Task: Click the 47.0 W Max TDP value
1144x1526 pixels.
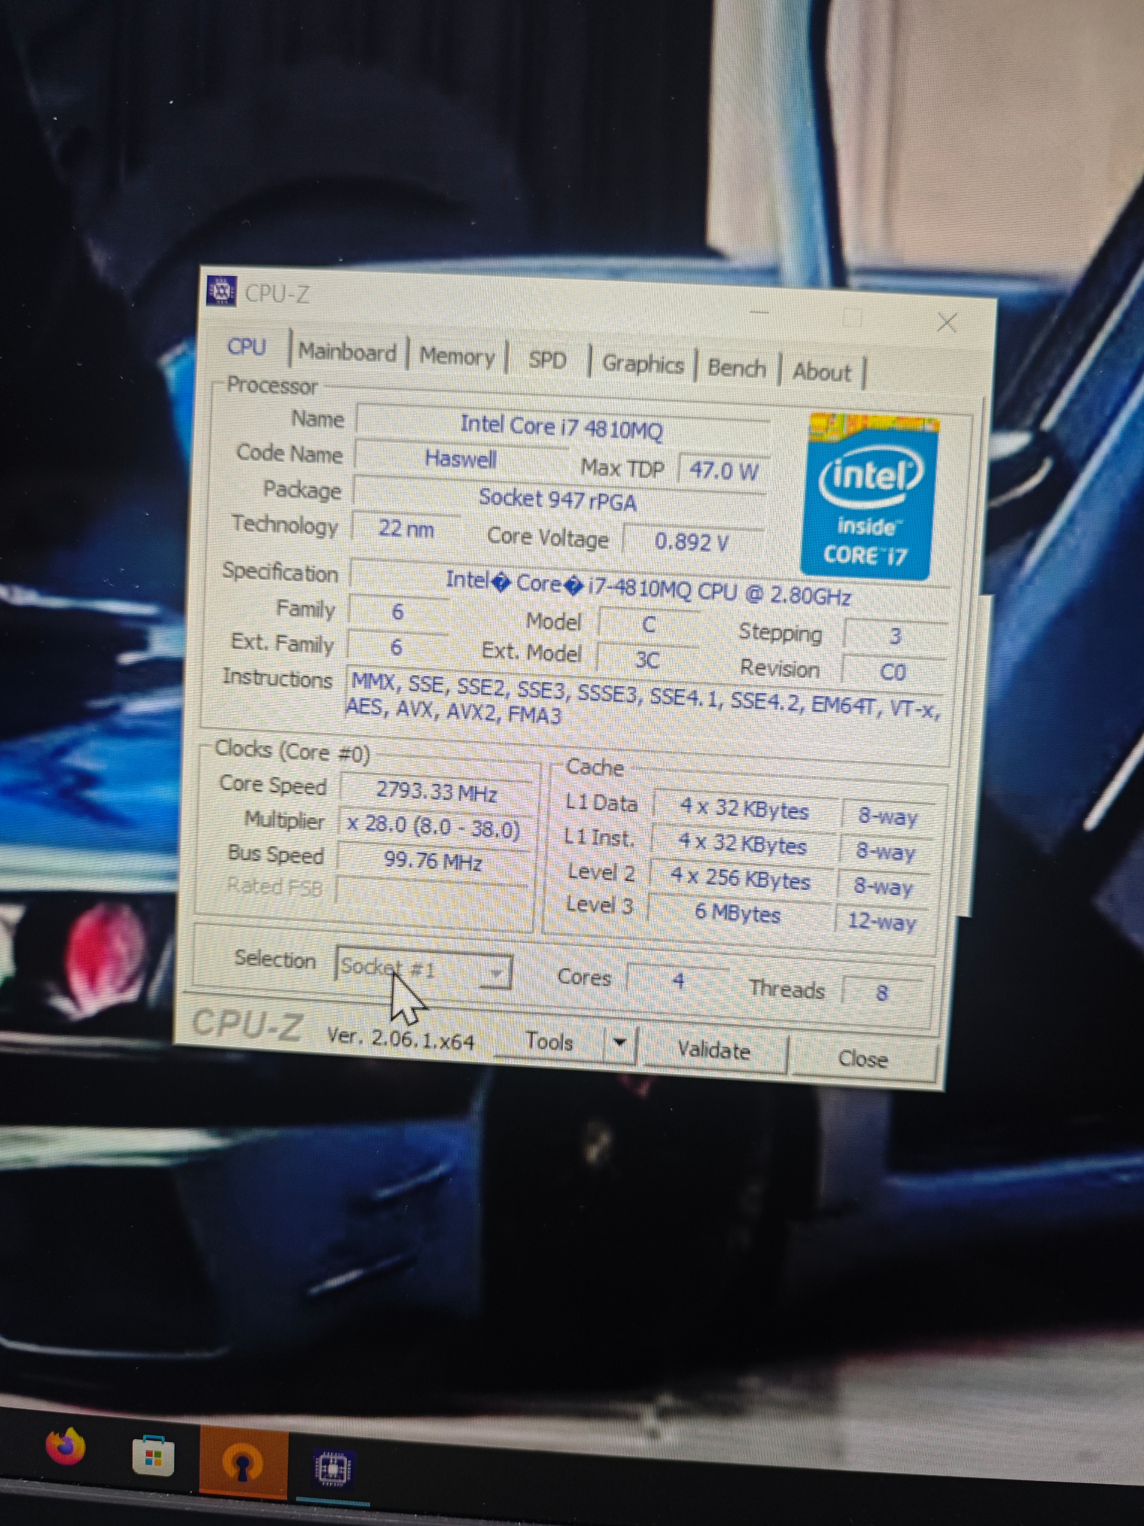Action: 724,470
